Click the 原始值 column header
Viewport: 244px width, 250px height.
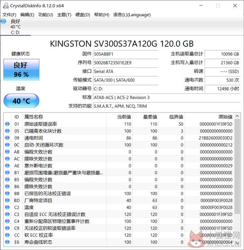[209, 117]
